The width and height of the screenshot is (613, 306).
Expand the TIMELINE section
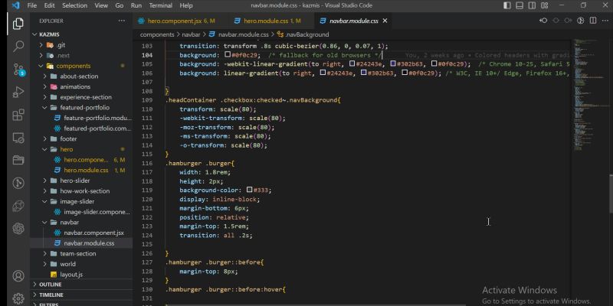[x=81, y=295]
